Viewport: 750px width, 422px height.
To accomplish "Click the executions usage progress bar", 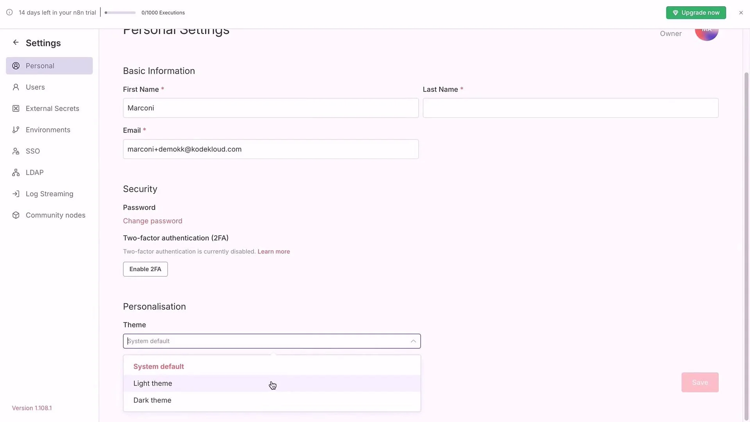I will click(x=120, y=13).
